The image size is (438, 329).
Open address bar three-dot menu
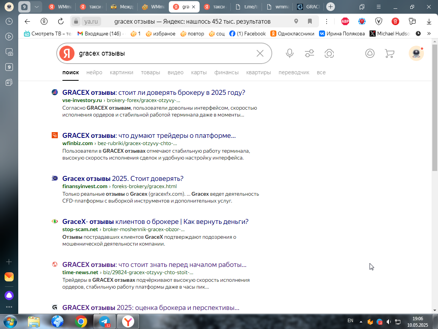(x=327, y=21)
